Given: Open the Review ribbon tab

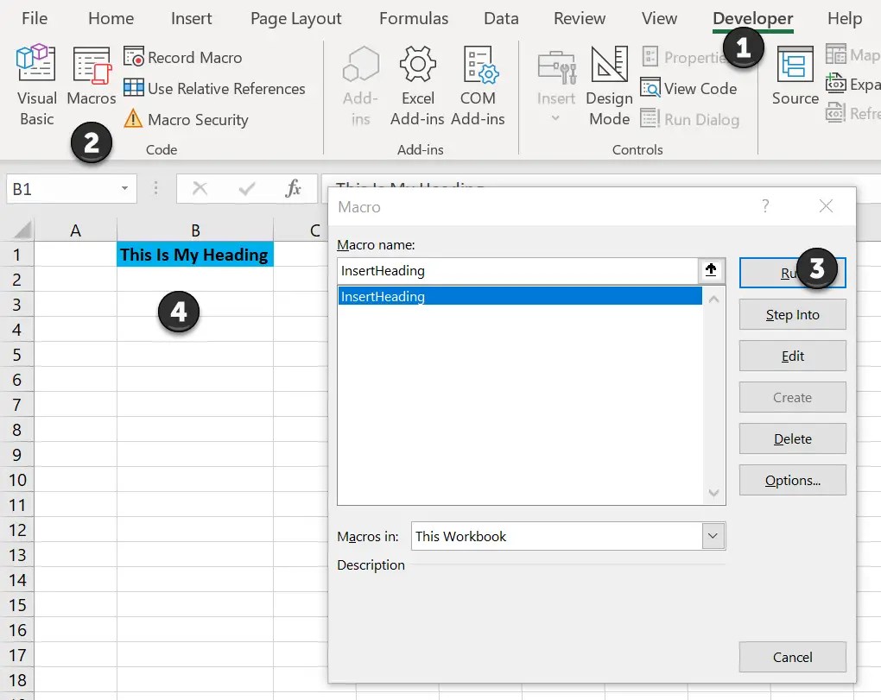Looking at the screenshot, I should click(x=579, y=18).
